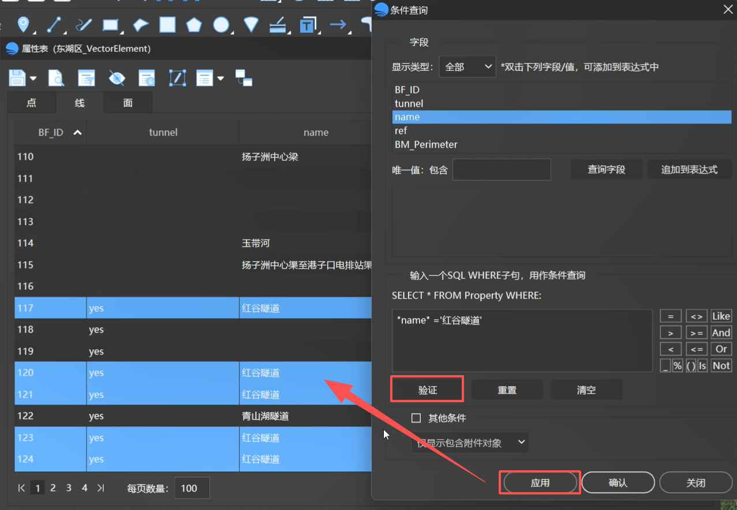Screen dimensions: 737x510
Task: Insert the % wildcard operator
Action: pos(678,366)
